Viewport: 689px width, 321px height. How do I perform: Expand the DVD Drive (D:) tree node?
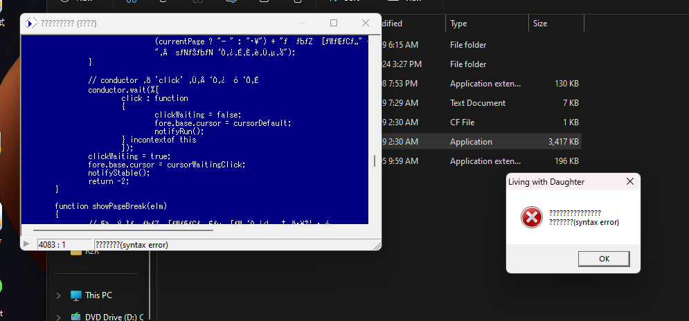[60, 317]
